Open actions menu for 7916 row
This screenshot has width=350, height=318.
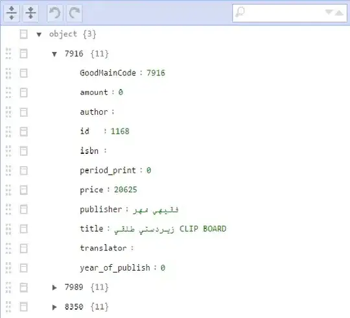[24, 54]
